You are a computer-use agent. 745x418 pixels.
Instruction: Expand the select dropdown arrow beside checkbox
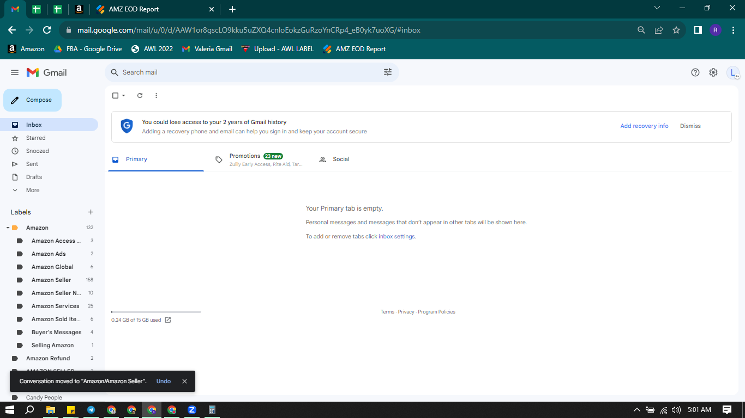tap(123, 95)
